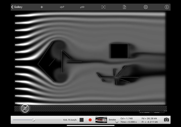Tap the plus icon to add a shape
This screenshot has width=181, height=127.
[42, 7]
